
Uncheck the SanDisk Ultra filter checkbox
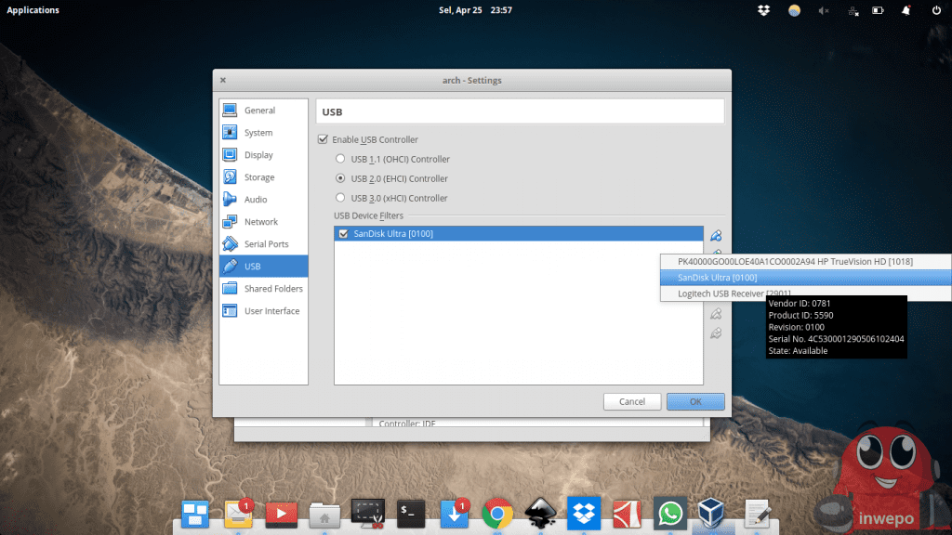[344, 234]
